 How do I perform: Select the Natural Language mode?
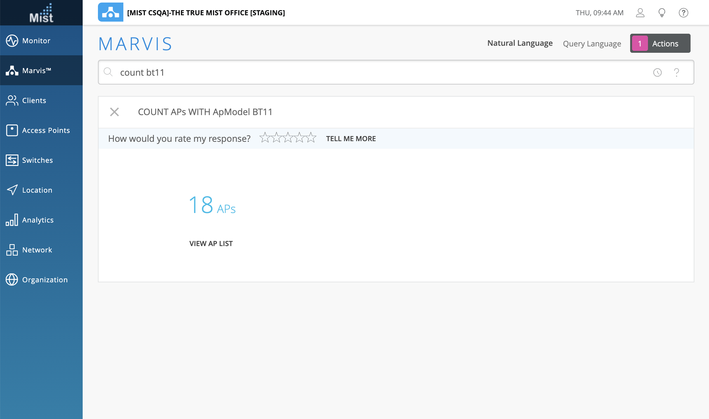pyautogui.click(x=520, y=43)
